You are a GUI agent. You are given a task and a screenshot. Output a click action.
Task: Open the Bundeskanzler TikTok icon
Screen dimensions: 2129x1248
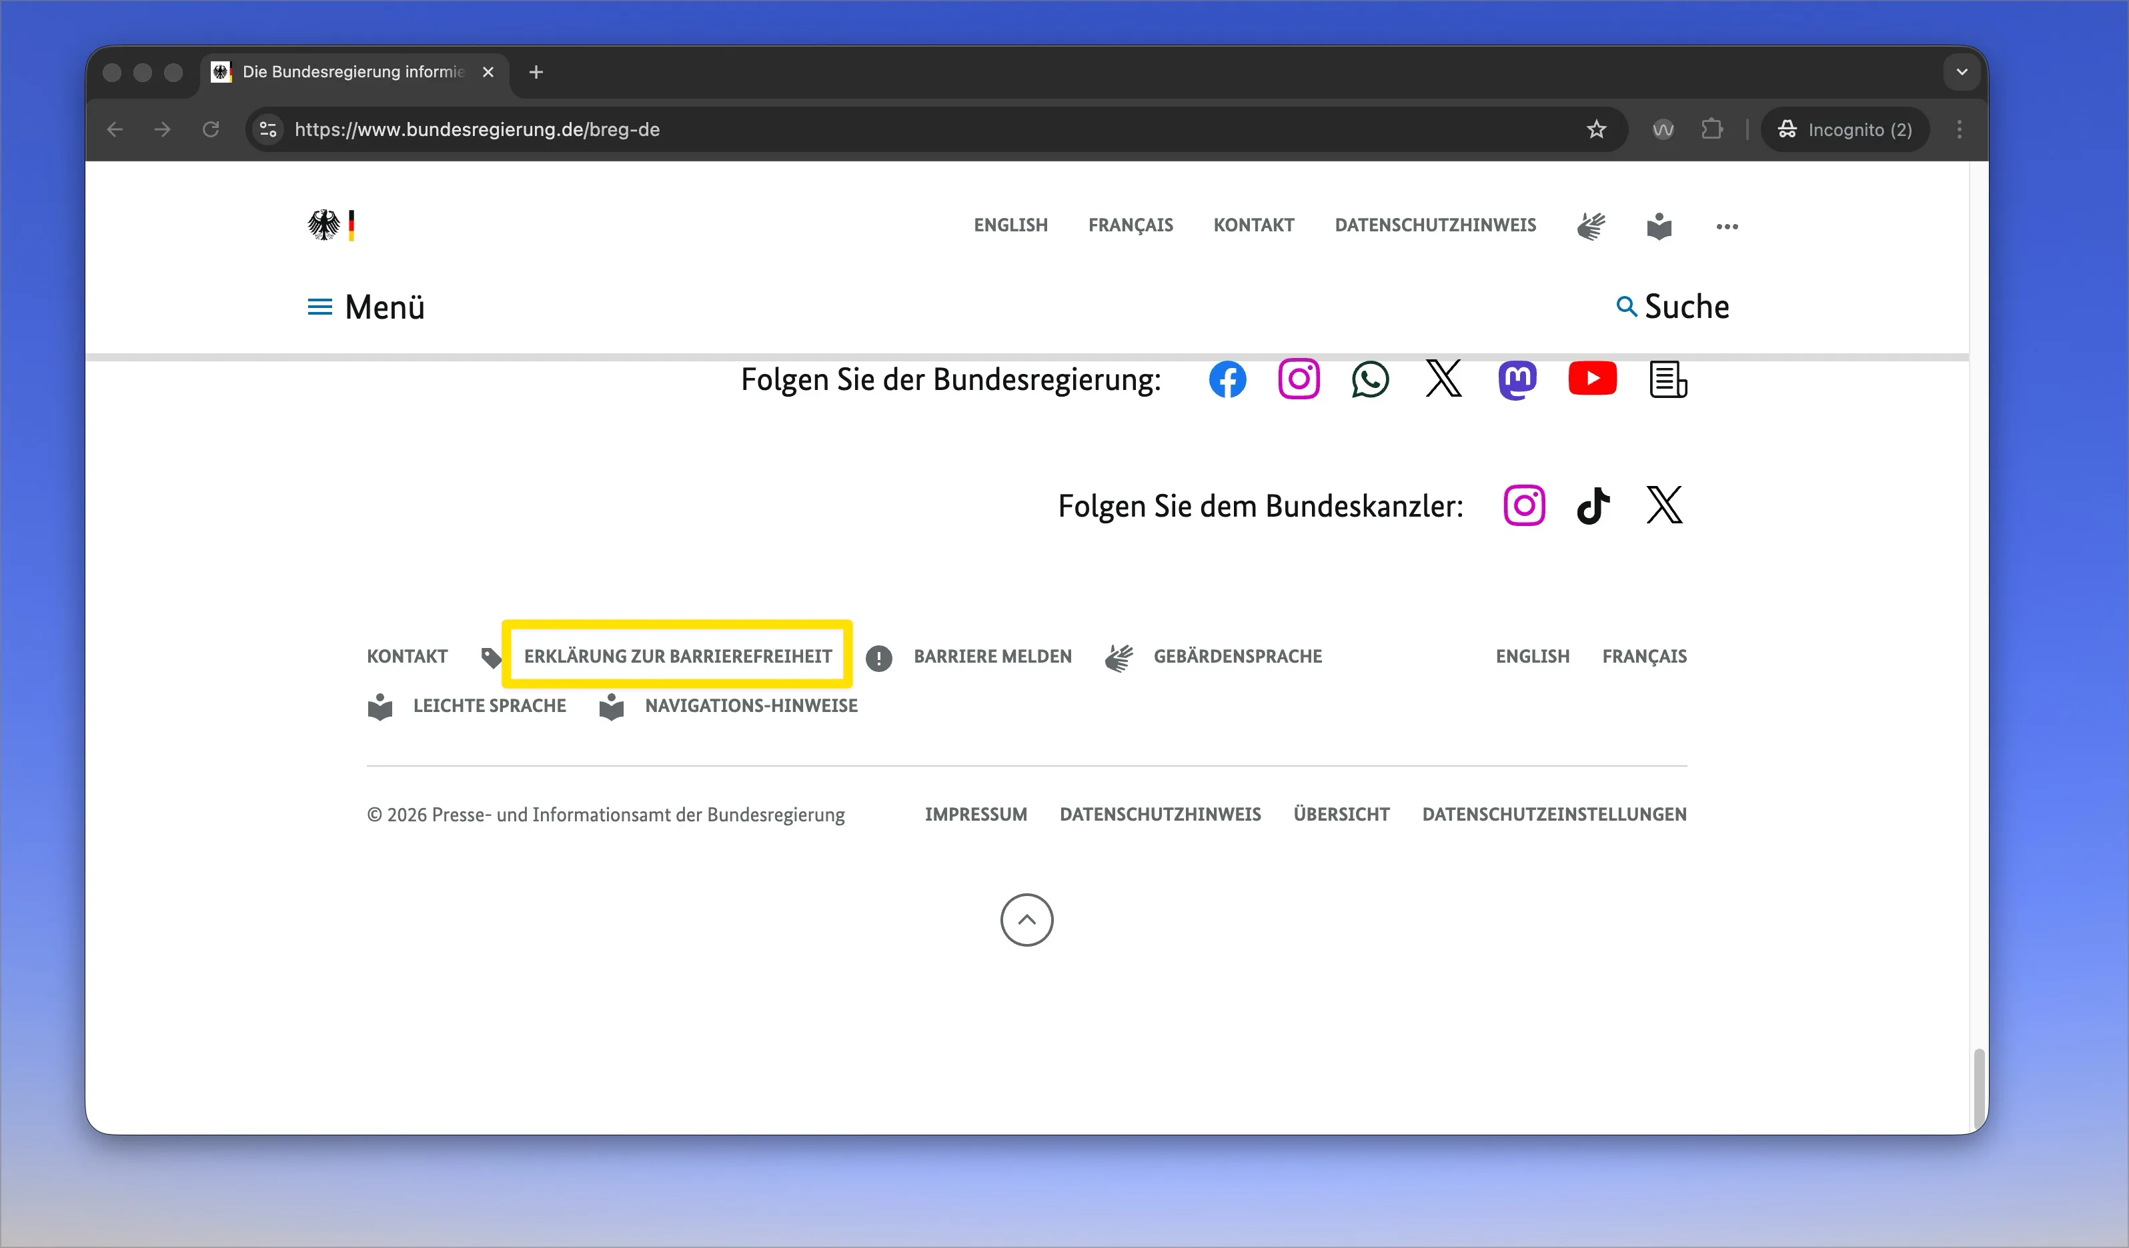coord(1593,505)
